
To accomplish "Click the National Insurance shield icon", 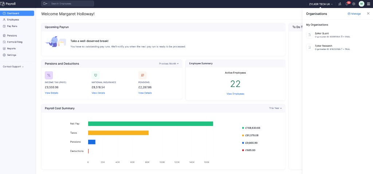I will 96,75.
